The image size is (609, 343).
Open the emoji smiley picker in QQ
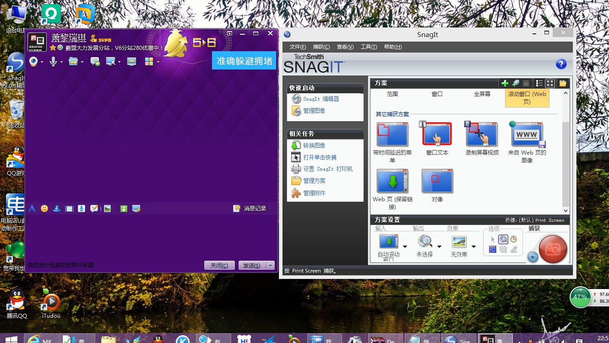coord(44,209)
